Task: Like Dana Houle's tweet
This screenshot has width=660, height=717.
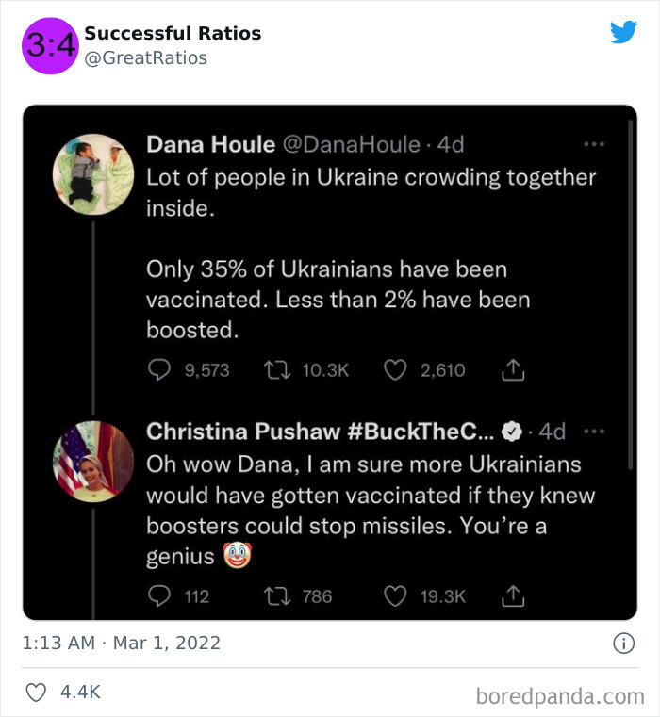Action: pos(395,370)
